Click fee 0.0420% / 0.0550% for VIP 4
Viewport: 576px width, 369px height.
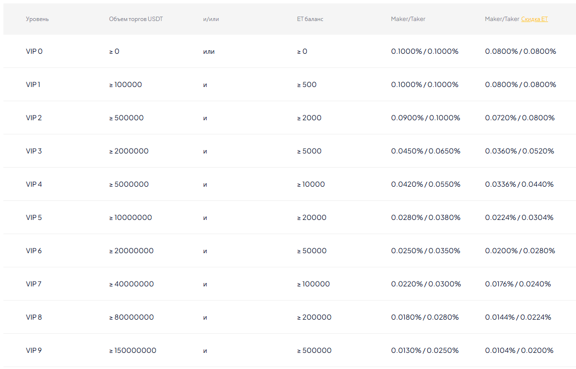pos(425,185)
